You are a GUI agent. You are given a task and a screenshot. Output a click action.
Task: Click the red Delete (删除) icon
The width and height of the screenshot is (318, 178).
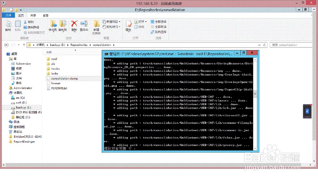pos(74,26)
